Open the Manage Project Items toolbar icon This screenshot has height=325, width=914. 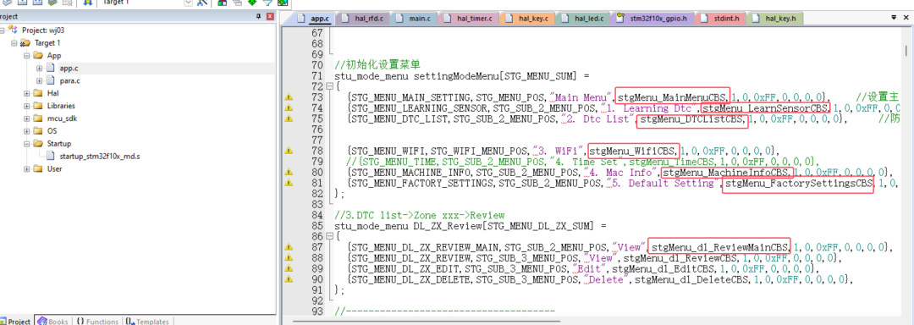pyautogui.click(x=222, y=3)
